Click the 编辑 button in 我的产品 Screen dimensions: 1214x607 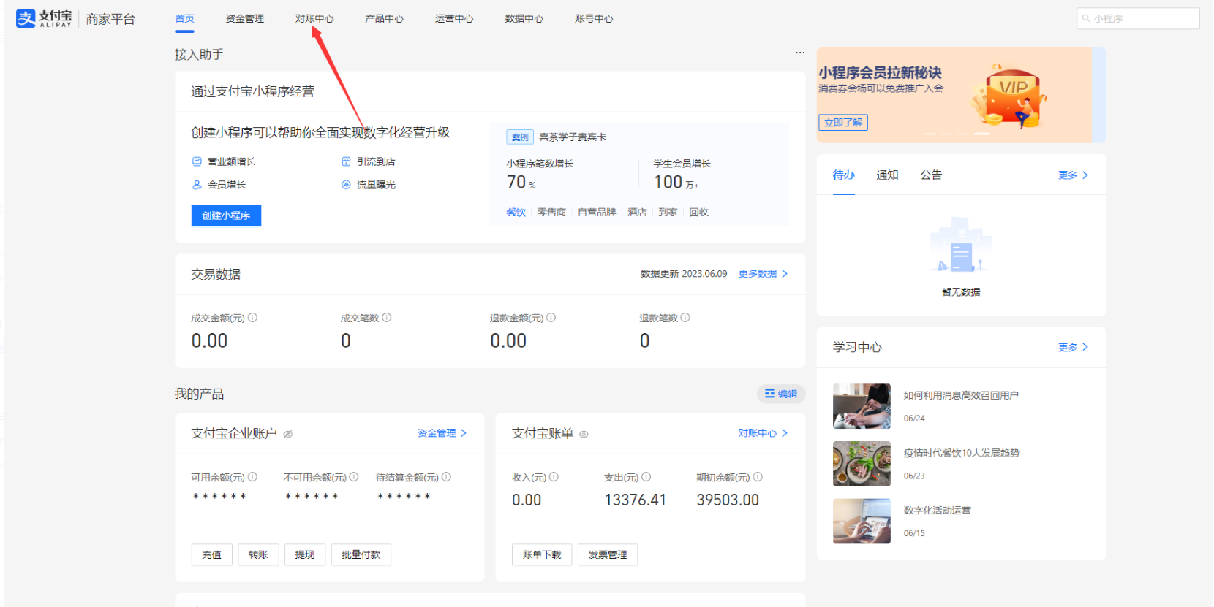click(781, 394)
